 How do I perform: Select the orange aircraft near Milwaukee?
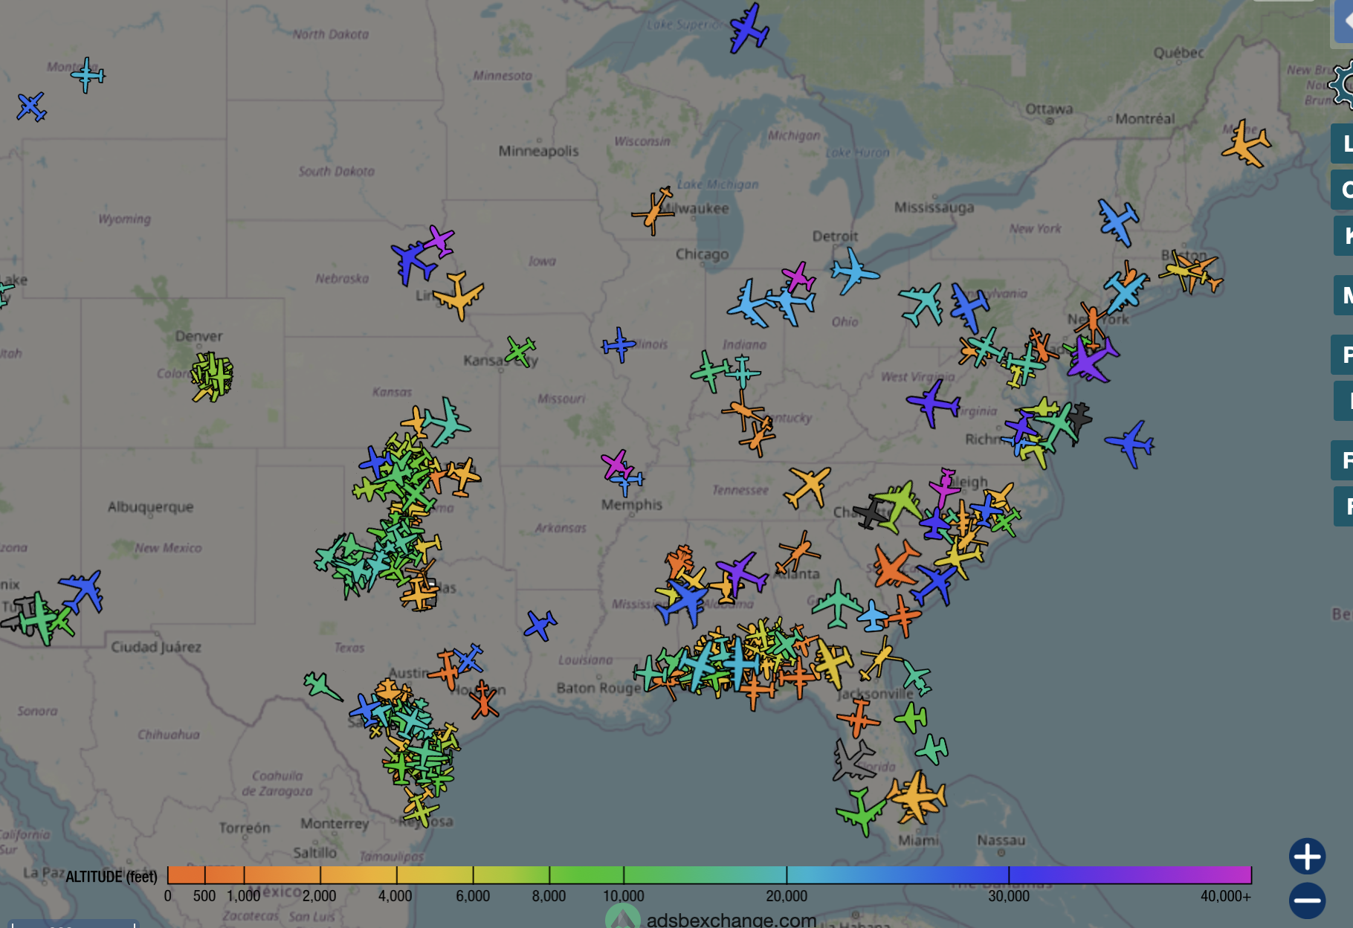tap(653, 210)
